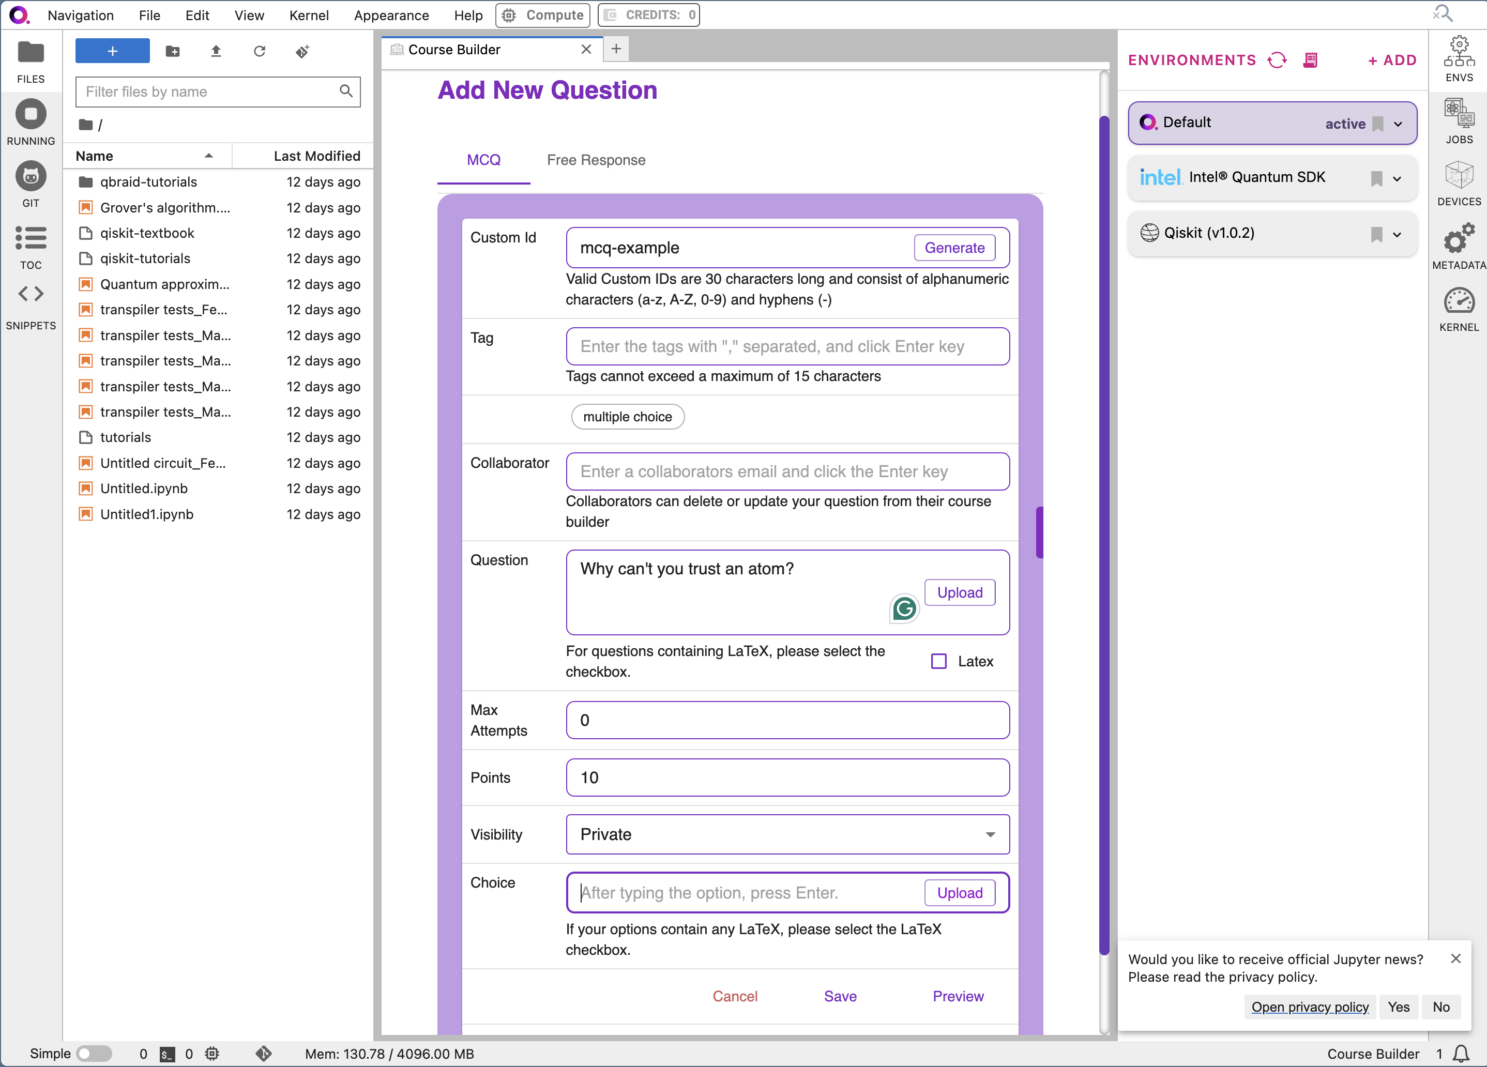Click the kernel chip icon in status bar
Screen dimensions: 1487x1067
(x=212, y=1054)
